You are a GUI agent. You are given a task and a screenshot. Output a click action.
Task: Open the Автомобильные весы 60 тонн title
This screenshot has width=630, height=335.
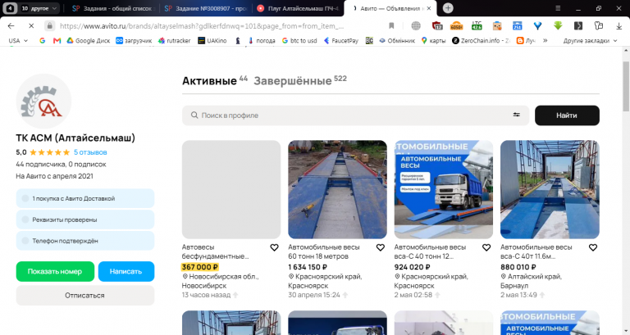tap(324, 251)
